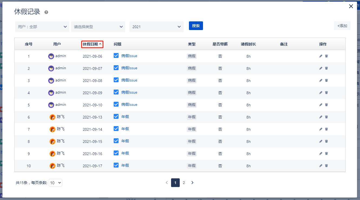Open the 病假Issue link in row 2
The width and height of the screenshot is (360, 200).
(129, 68)
